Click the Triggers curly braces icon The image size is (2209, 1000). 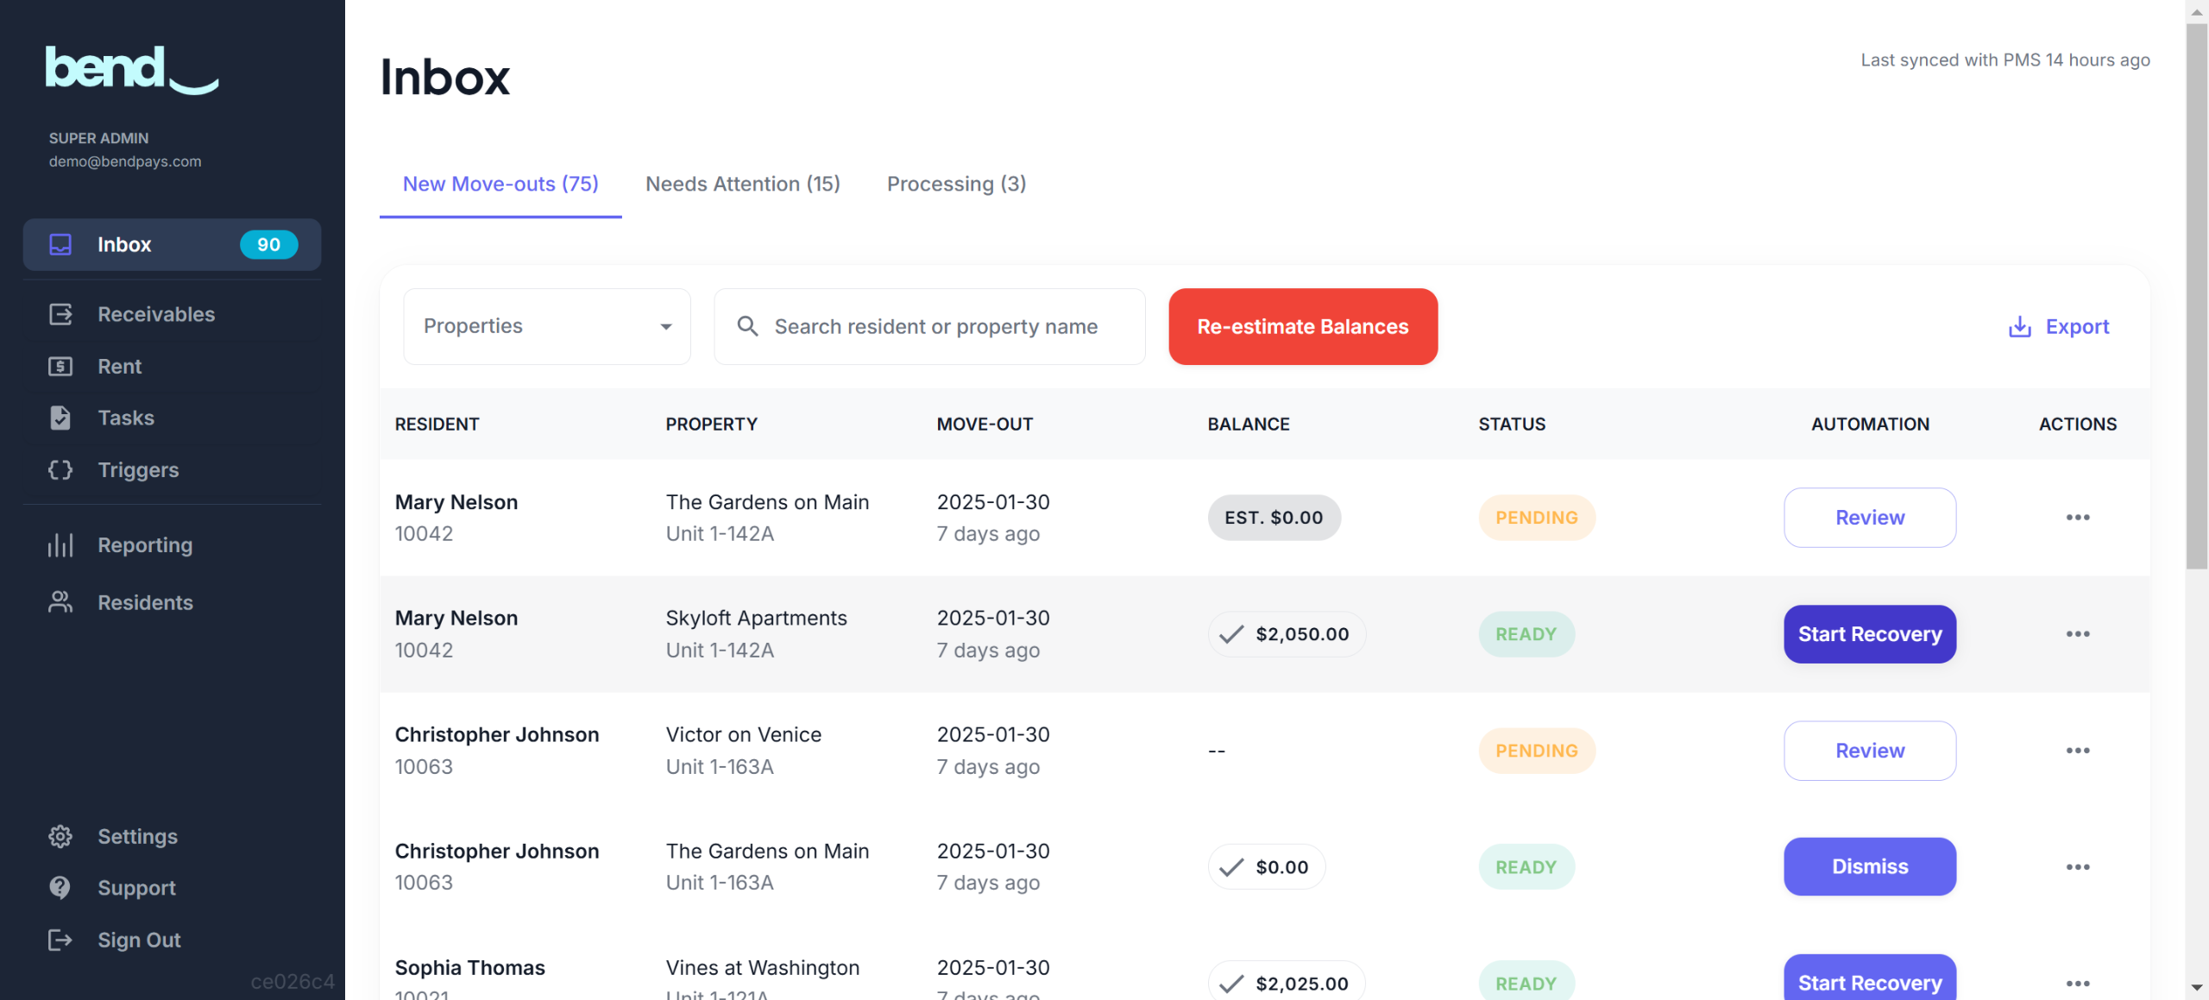pyautogui.click(x=60, y=469)
